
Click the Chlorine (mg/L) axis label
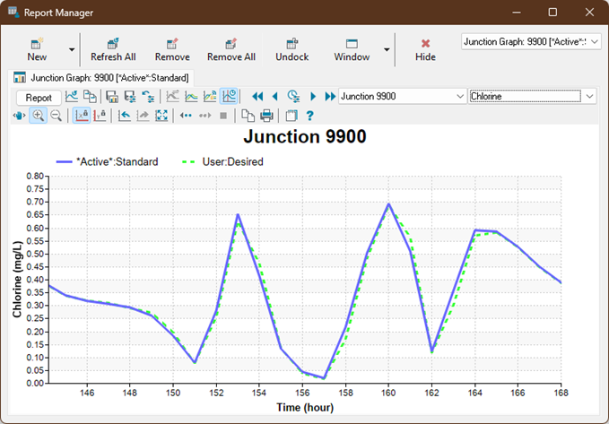(x=17, y=279)
